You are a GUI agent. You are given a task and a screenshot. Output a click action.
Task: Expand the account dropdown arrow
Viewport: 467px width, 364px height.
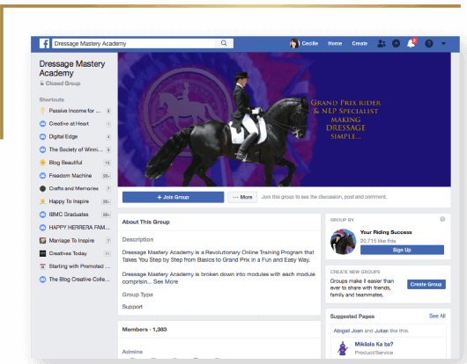443,44
